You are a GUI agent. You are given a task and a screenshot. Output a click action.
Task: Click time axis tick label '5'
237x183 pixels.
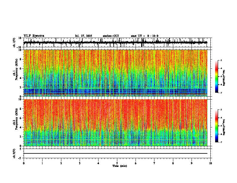[x=117, y=163]
